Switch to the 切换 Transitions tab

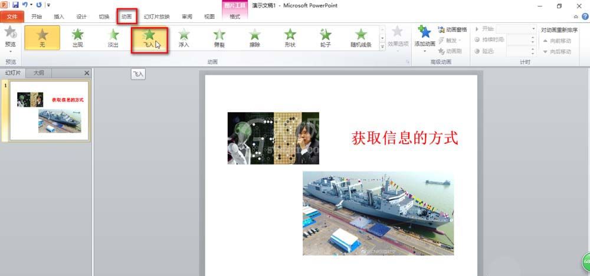pyautogui.click(x=104, y=17)
